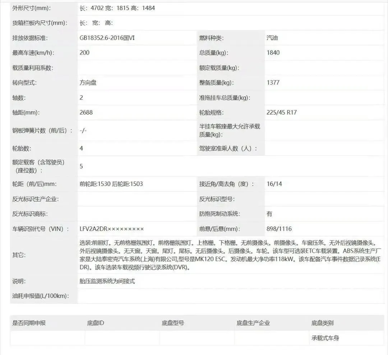
Task: Click the 外形尺寸(mm) label
Action: pos(31,8)
